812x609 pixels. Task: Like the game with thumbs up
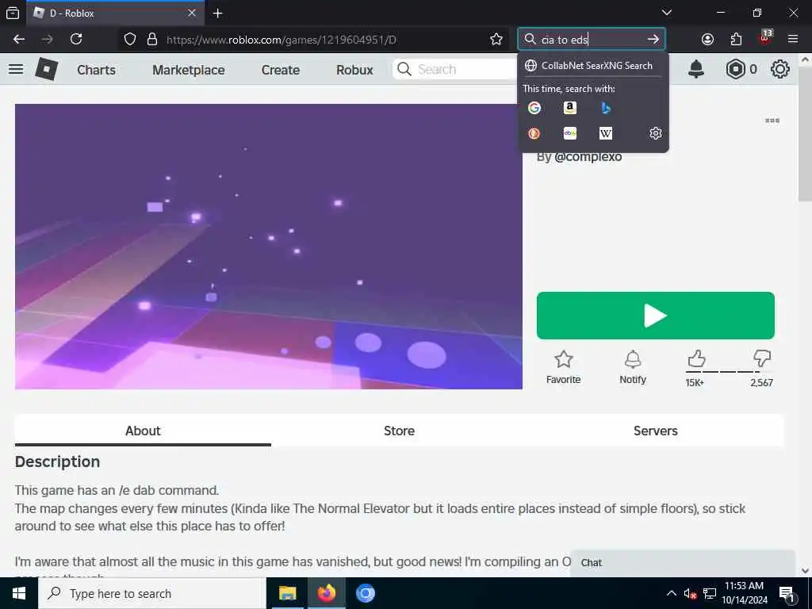(696, 358)
